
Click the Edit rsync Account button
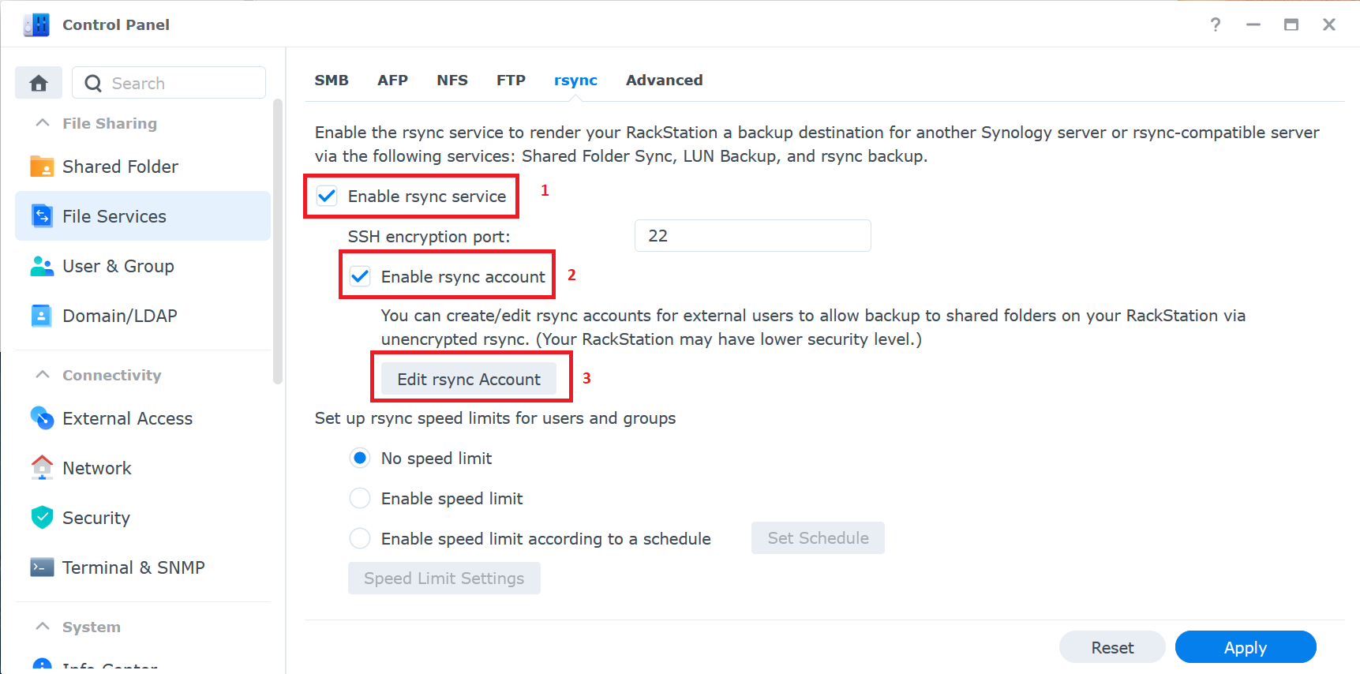469,379
